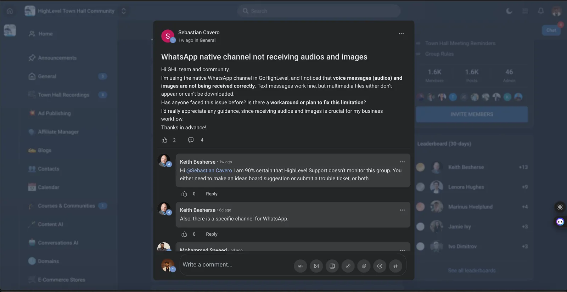Attach a file with the paperclip icon
This screenshot has height=292, width=567.
(364, 266)
